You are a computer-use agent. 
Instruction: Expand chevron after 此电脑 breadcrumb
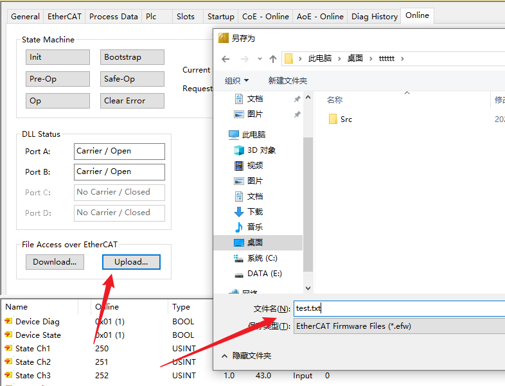[x=339, y=58]
